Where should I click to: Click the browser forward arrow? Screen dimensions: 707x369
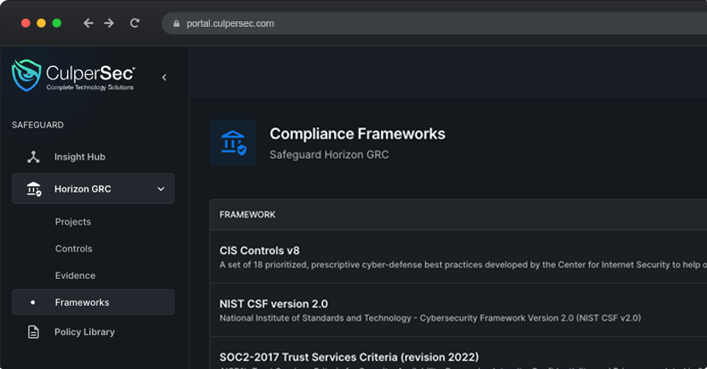pos(109,23)
